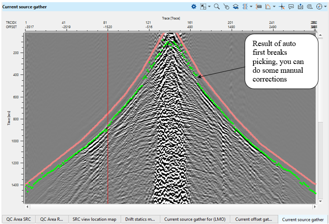Expand the wiggle display dropdown arrow

click(250, 7)
